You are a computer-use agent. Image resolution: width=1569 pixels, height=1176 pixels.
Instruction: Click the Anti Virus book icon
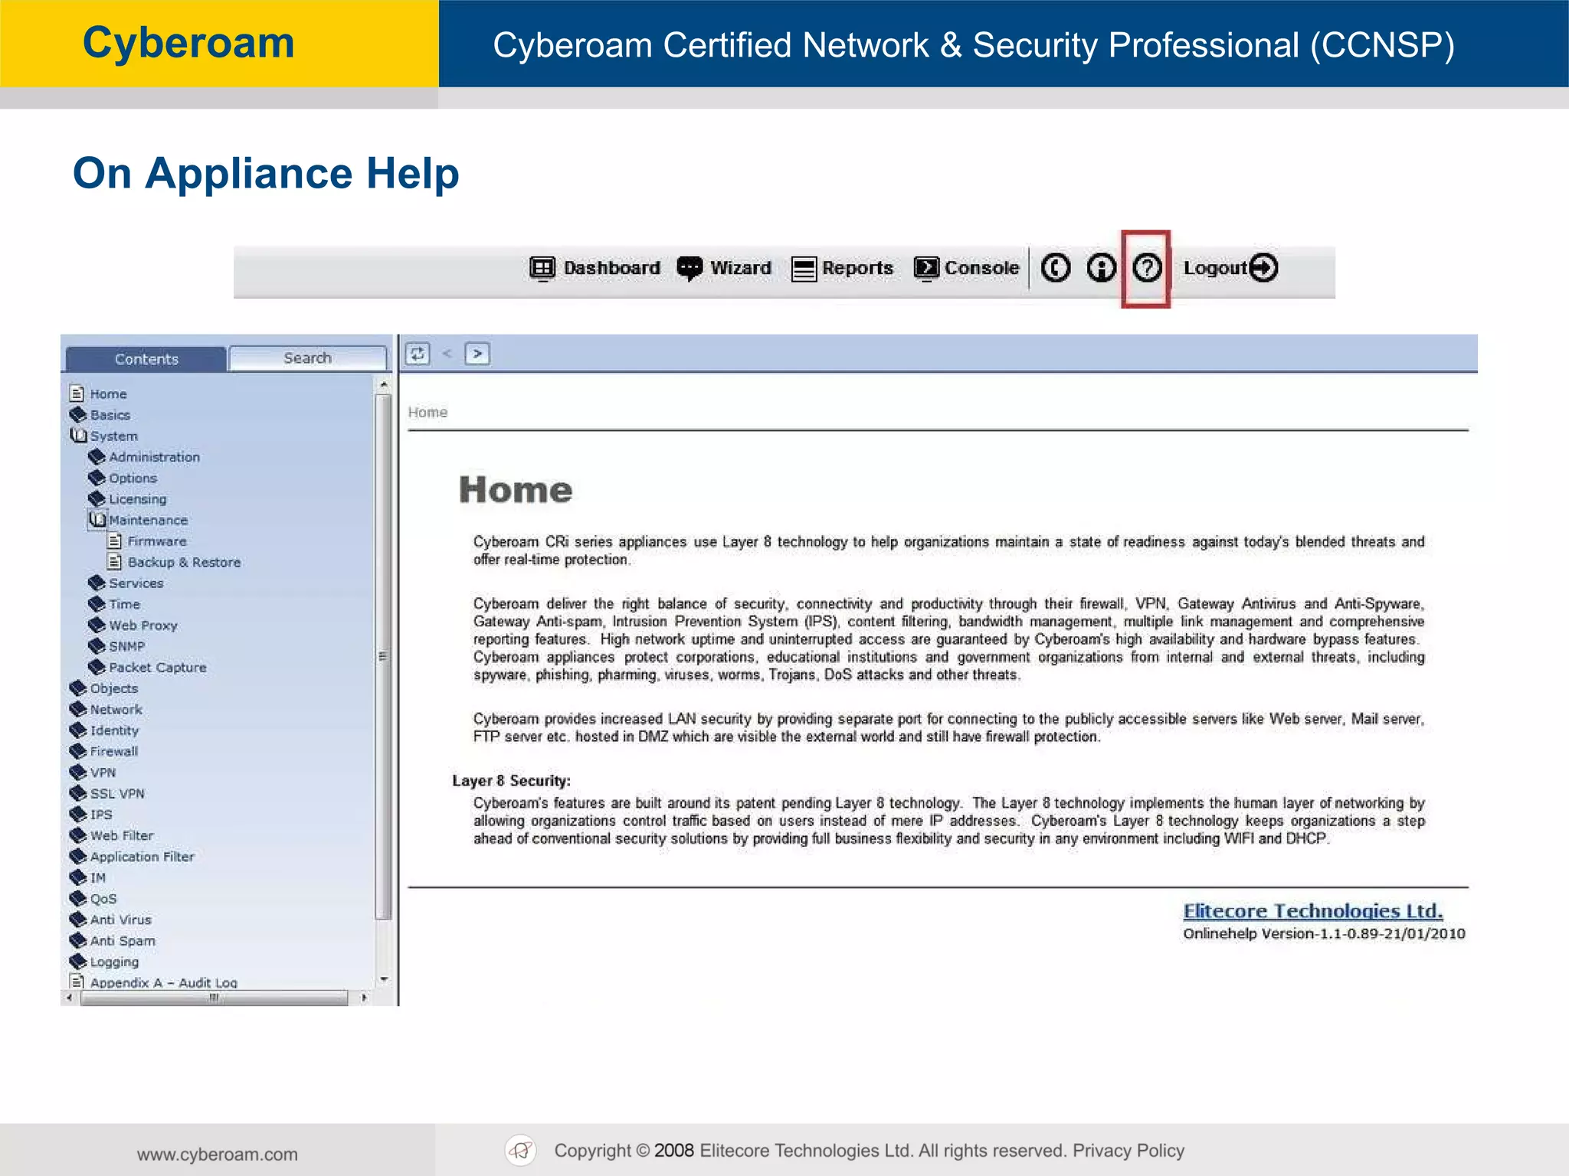[78, 920]
